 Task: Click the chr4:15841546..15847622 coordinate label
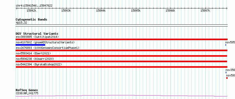click(x=34, y=6)
